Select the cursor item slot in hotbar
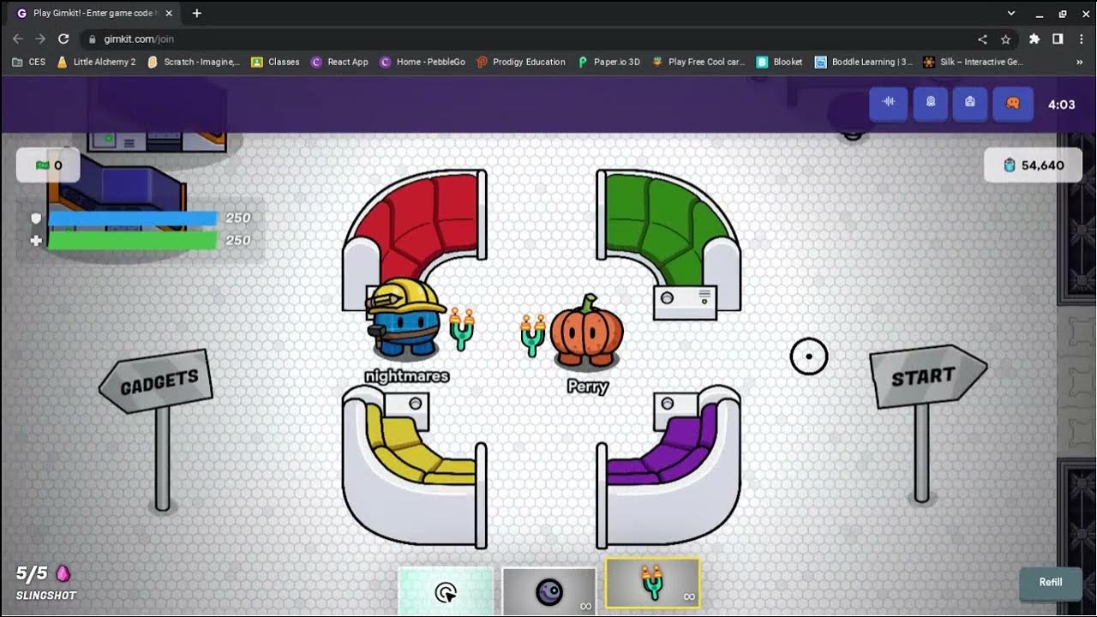 point(446,591)
